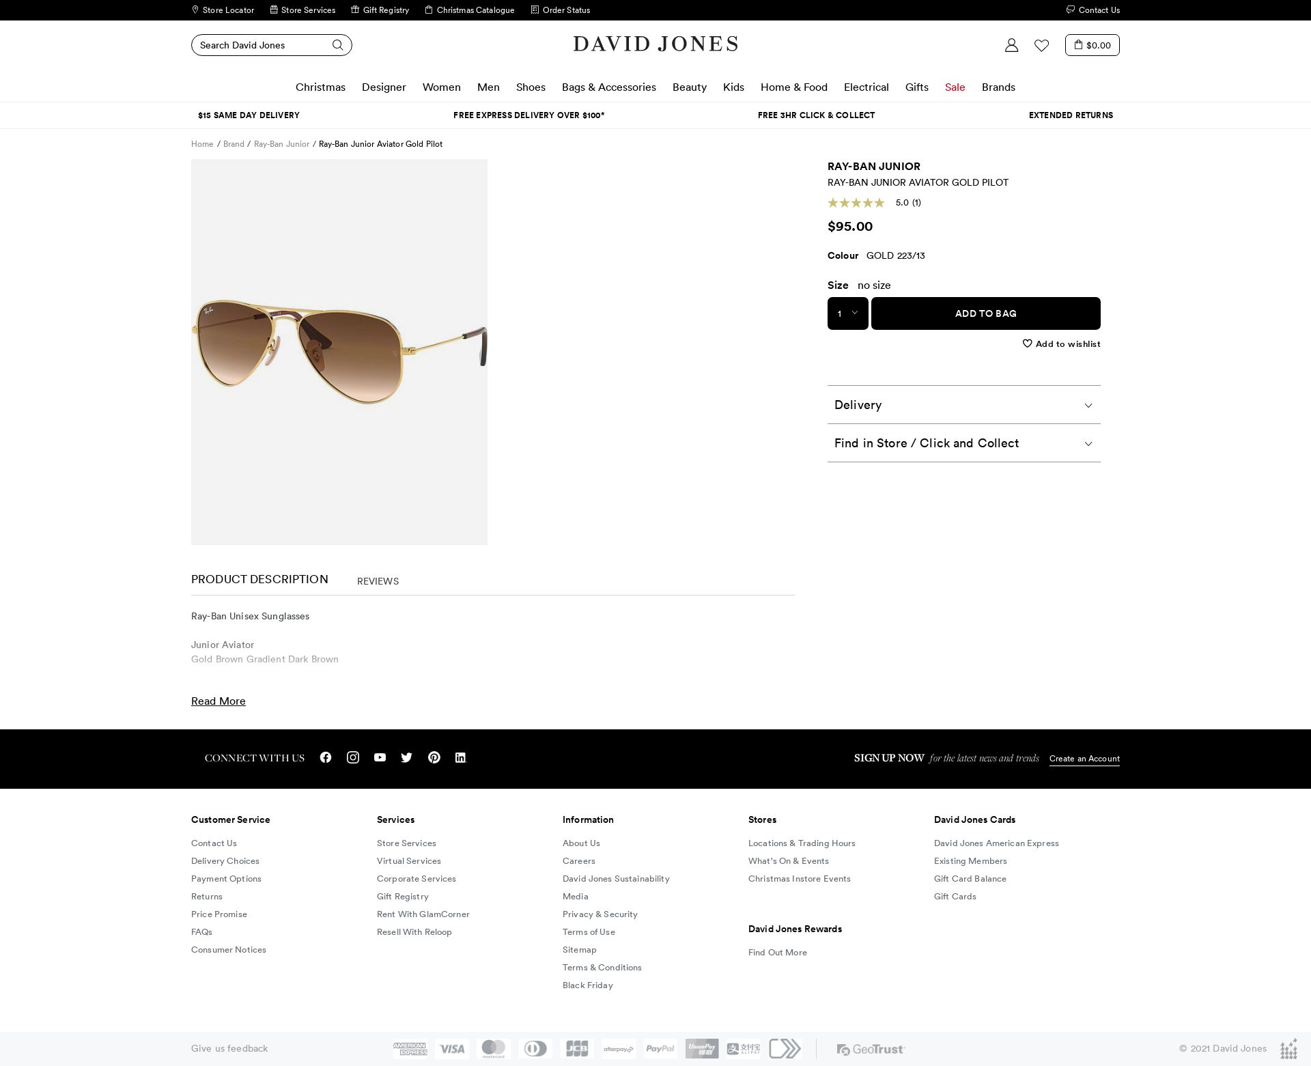Click the Extended Returns promo

pyautogui.click(x=1071, y=115)
